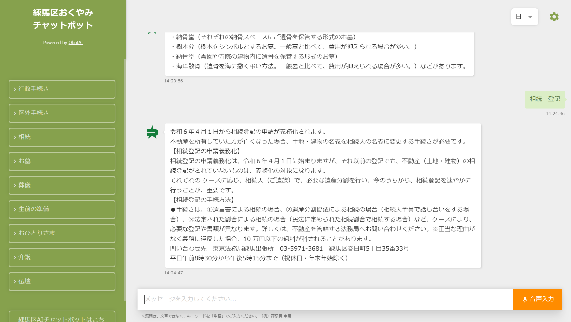Expand the 区外手続き category
571x322 pixels.
point(62,113)
